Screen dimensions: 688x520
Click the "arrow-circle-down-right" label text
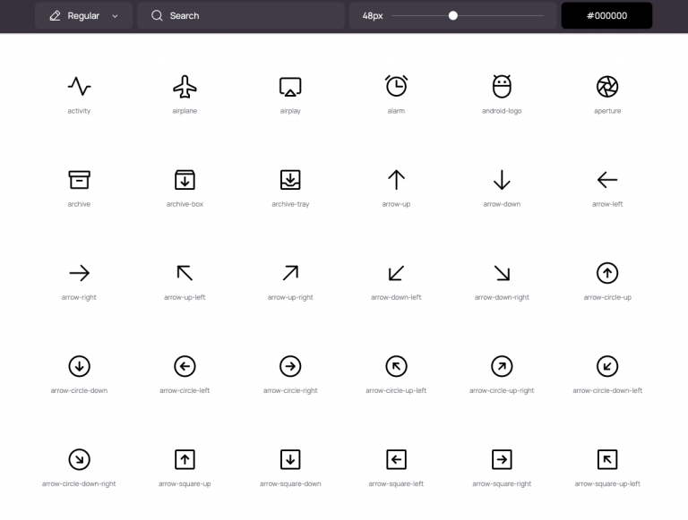[79, 483]
